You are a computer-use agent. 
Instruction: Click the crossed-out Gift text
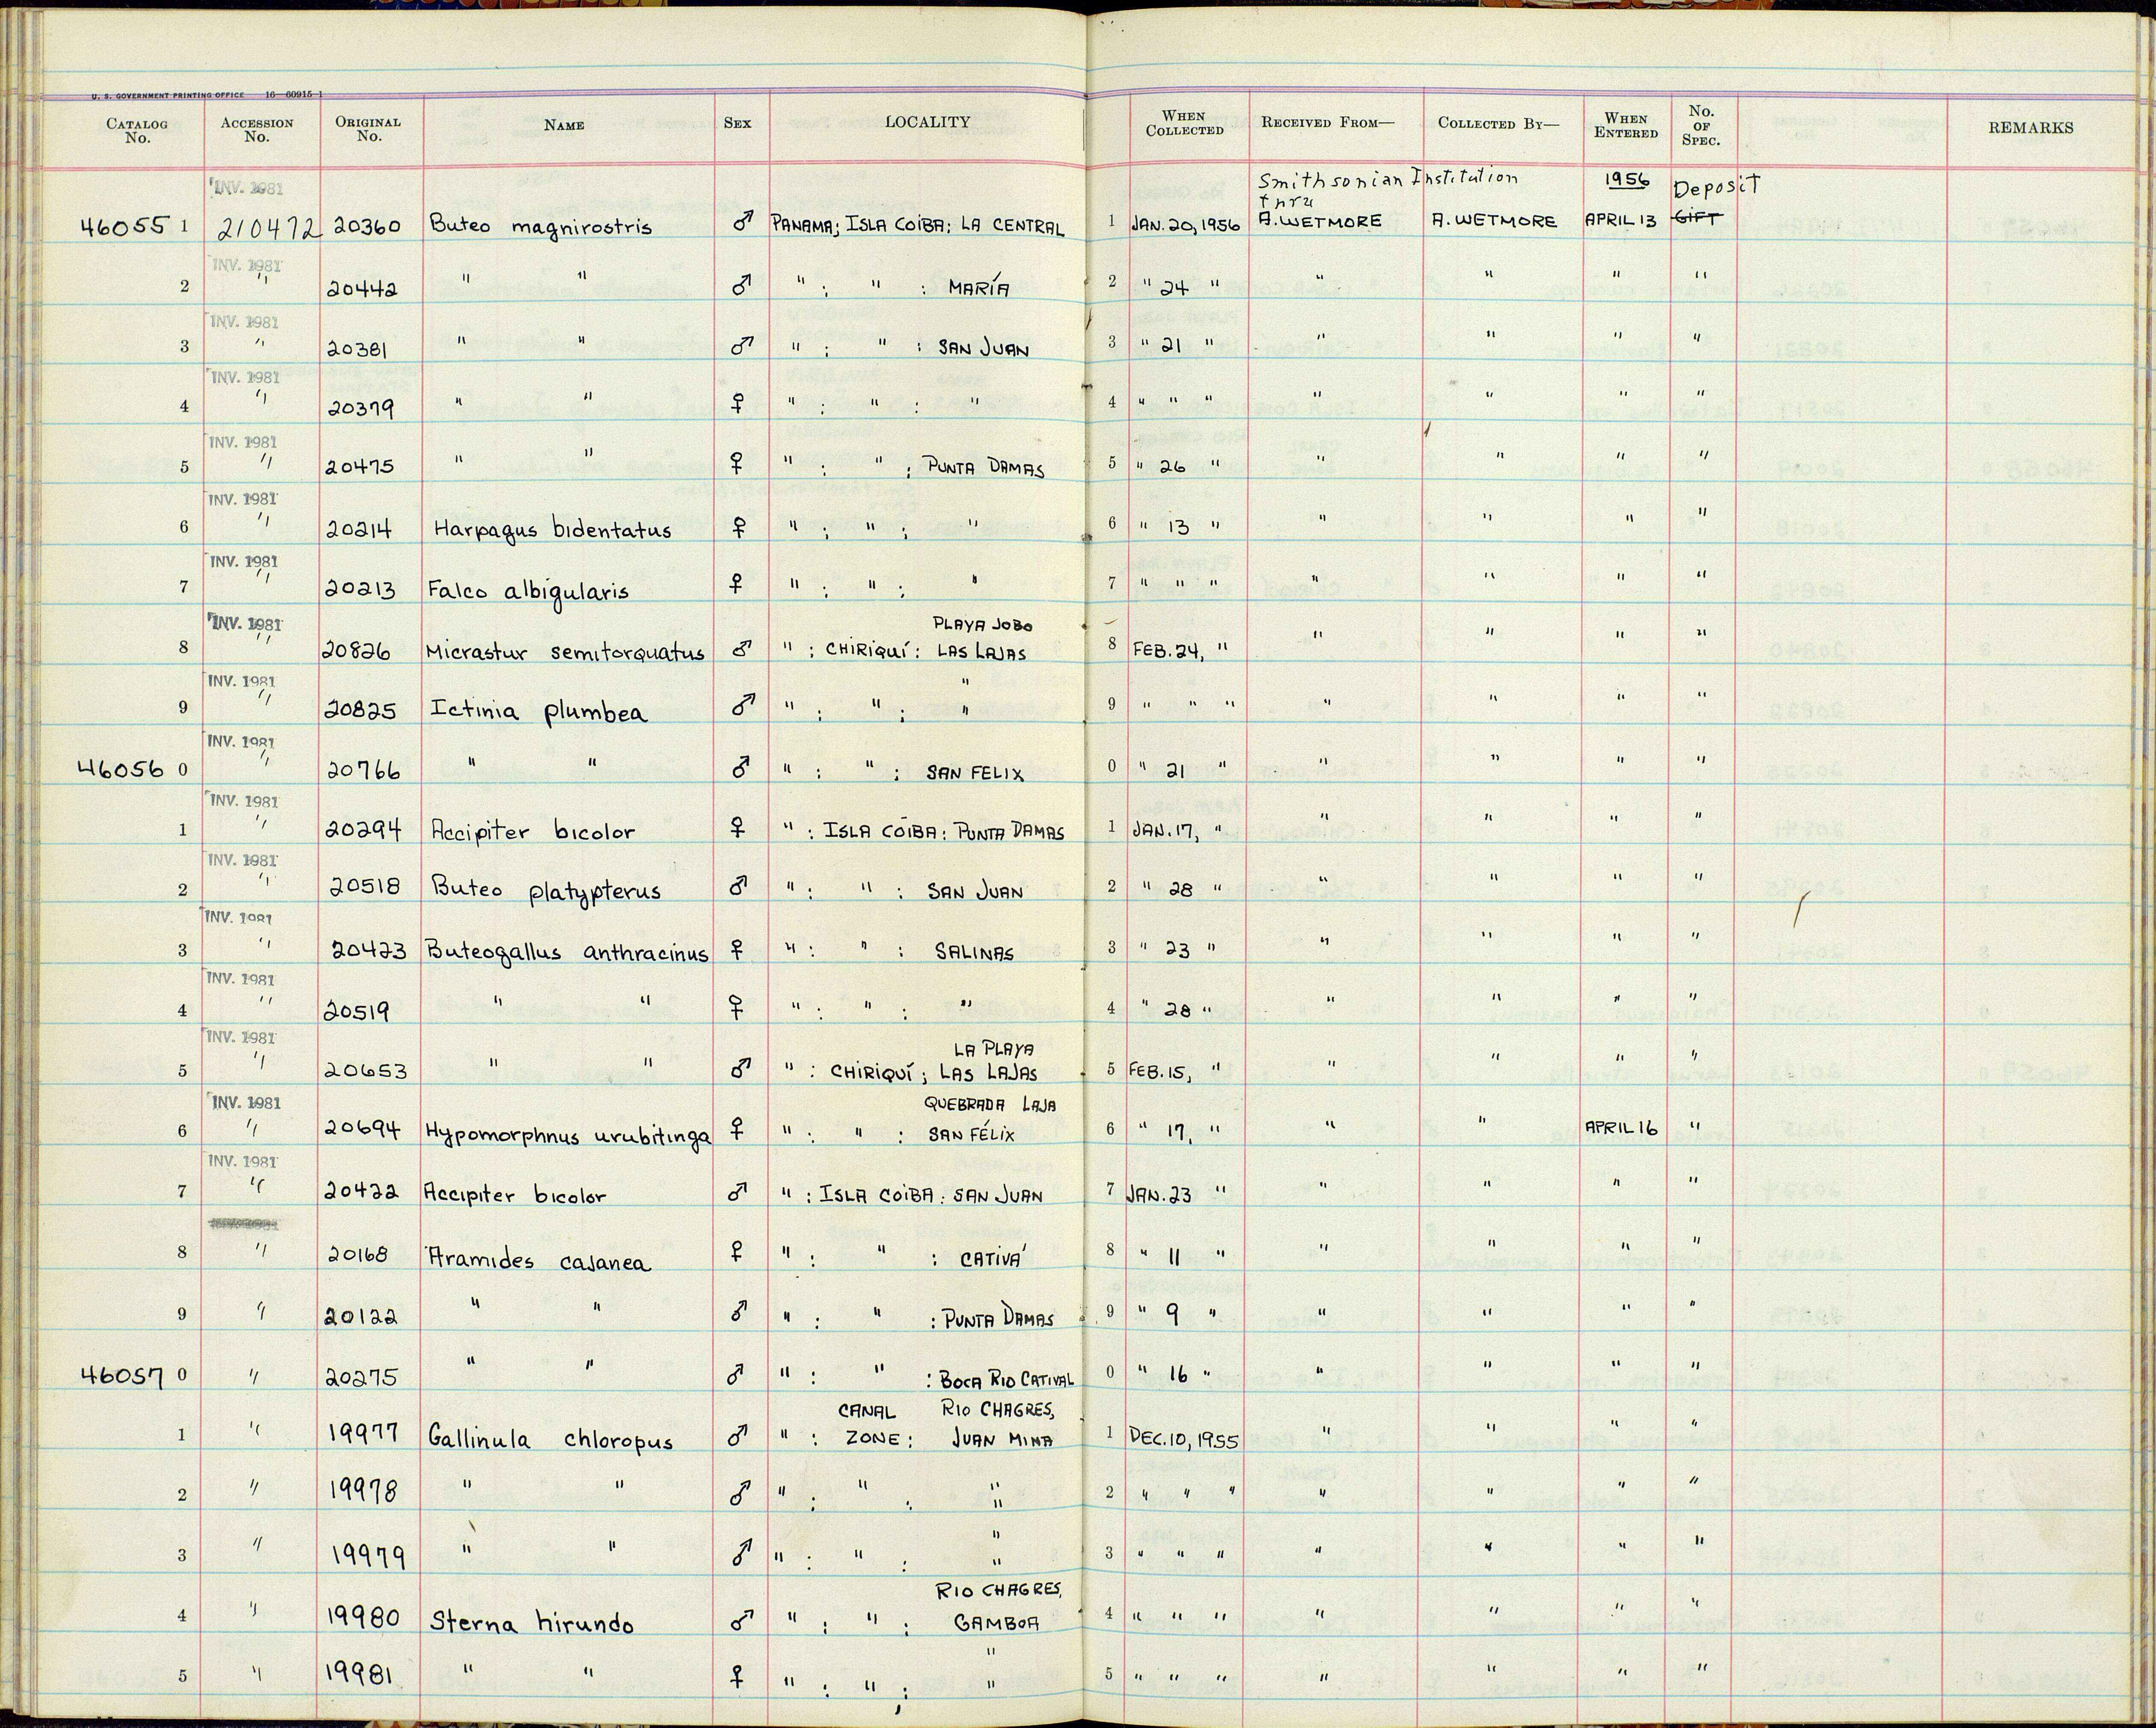click(x=1699, y=219)
